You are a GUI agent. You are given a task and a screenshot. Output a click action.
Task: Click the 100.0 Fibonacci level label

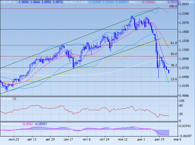click(173, 6)
